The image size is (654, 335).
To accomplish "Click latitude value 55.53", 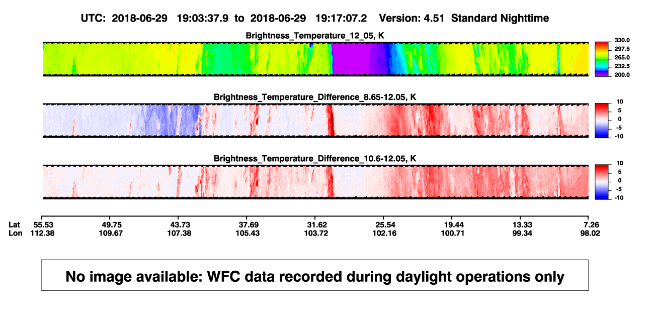I will pos(43,225).
